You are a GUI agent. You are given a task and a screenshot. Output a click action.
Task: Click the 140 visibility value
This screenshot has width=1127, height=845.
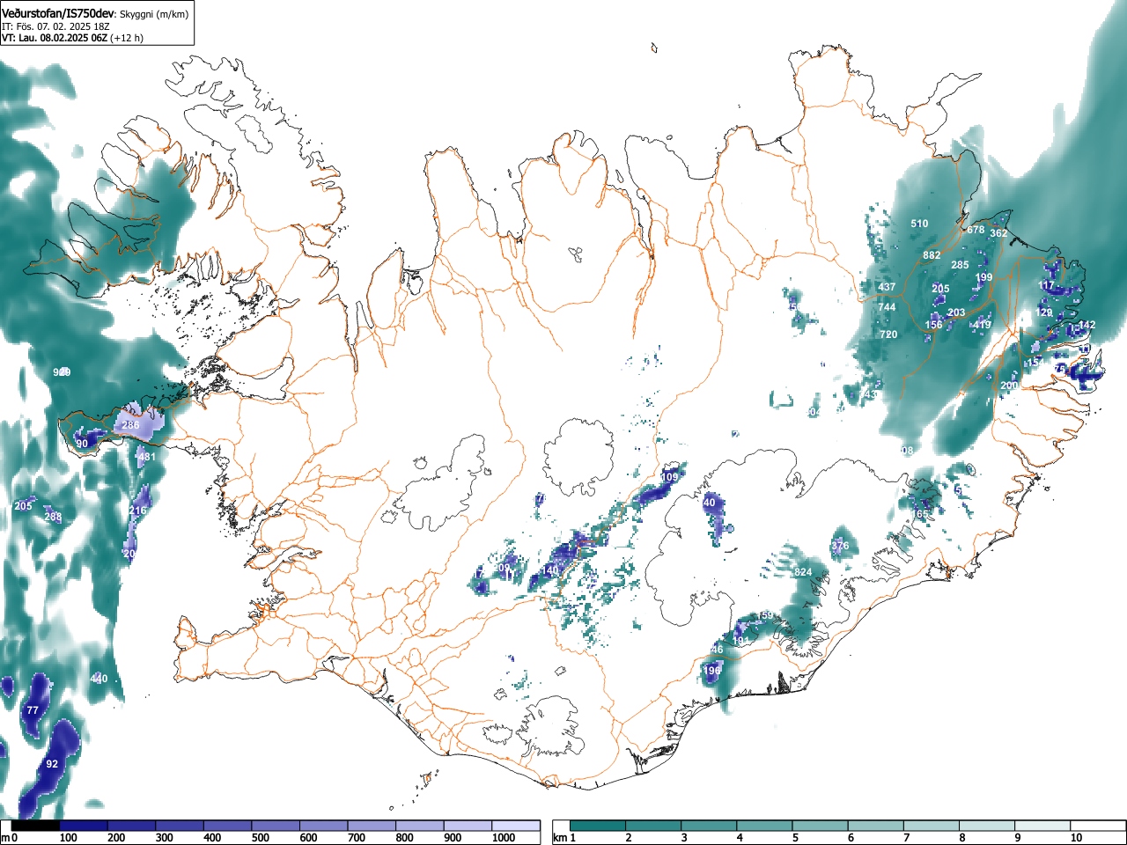(550, 570)
